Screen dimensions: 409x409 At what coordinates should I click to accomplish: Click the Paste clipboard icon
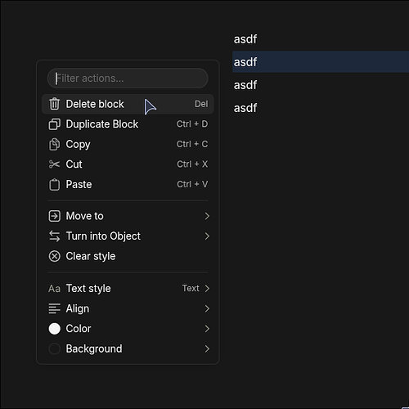tap(54, 184)
